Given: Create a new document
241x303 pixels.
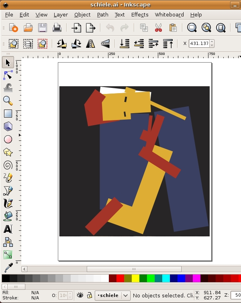Looking at the screenshot, I should (x=14, y=28).
